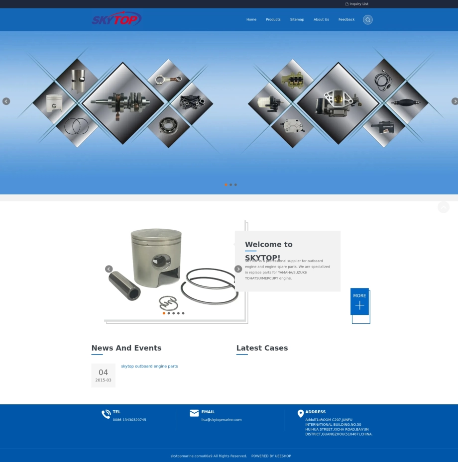Click the MORE plus button

coord(359,301)
